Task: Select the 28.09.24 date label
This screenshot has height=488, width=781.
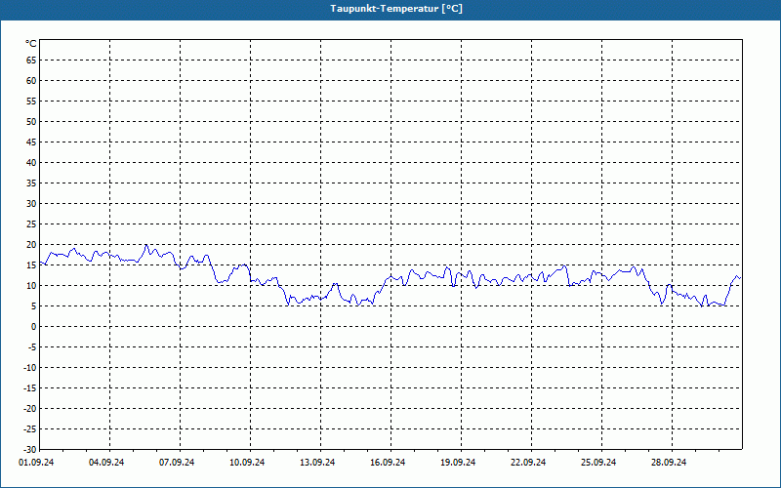Action: pyautogui.click(x=669, y=463)
